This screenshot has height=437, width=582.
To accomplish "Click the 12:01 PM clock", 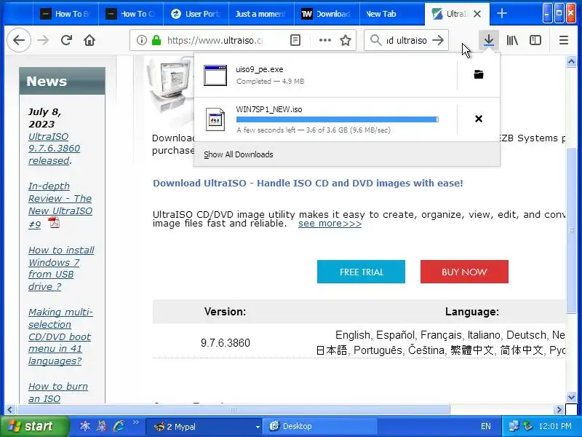I will pyautogui.click(x=555, y=426).
